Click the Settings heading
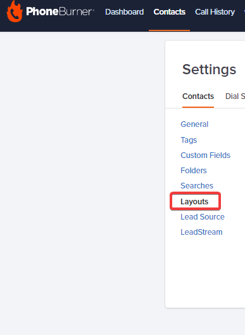Viewport: 245px width, 335px height. [209, 69]
